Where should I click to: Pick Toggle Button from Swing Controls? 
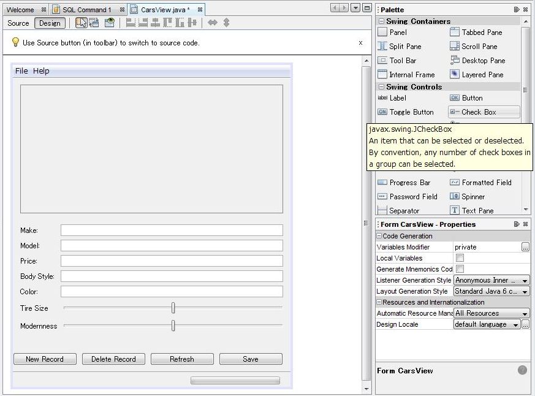pyautogui.click(x=411, y=112)
